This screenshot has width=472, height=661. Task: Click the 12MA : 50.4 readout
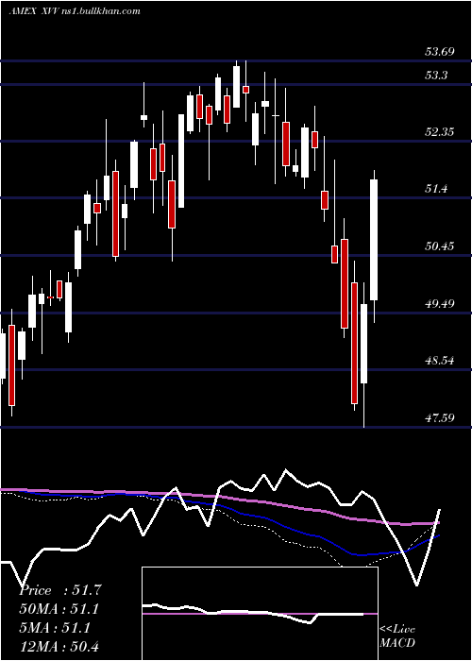[60, 647]
